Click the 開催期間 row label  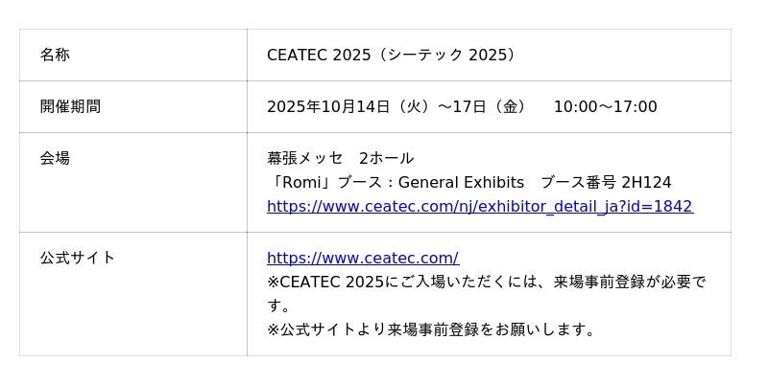tap(70, 106)
